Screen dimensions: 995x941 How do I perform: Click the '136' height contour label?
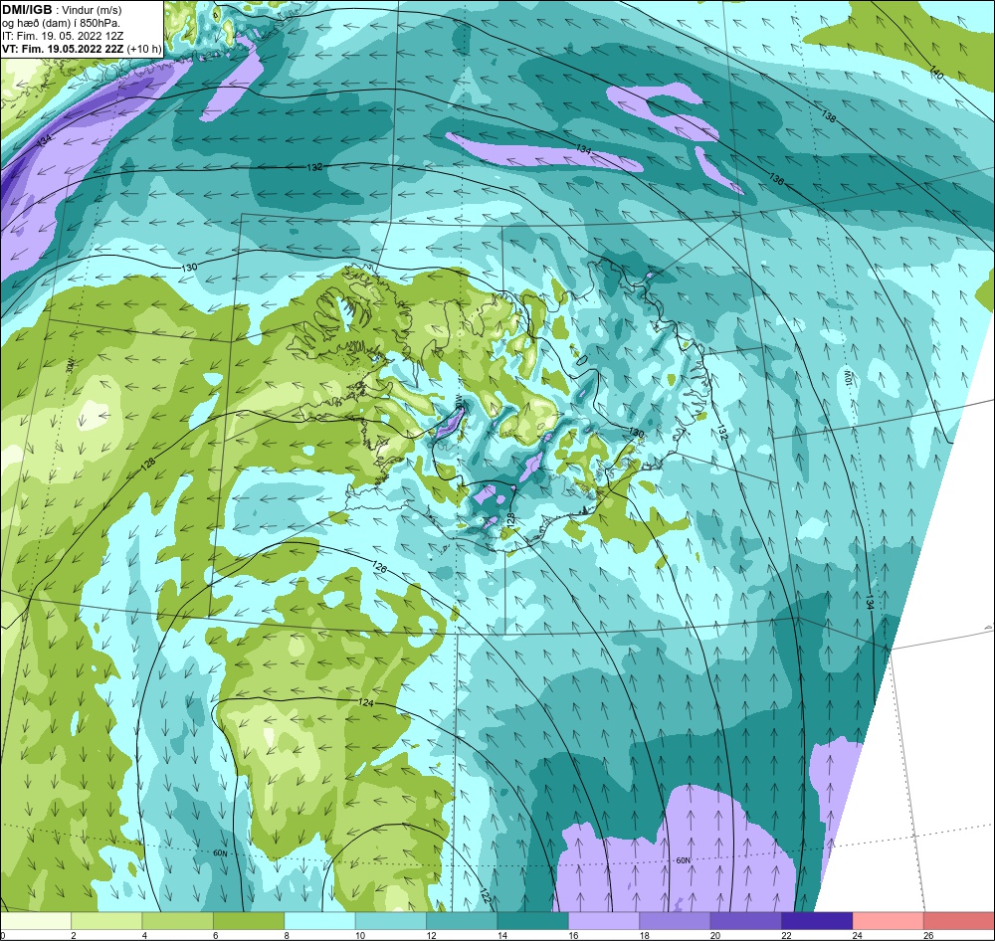click(x=777, y=180)
